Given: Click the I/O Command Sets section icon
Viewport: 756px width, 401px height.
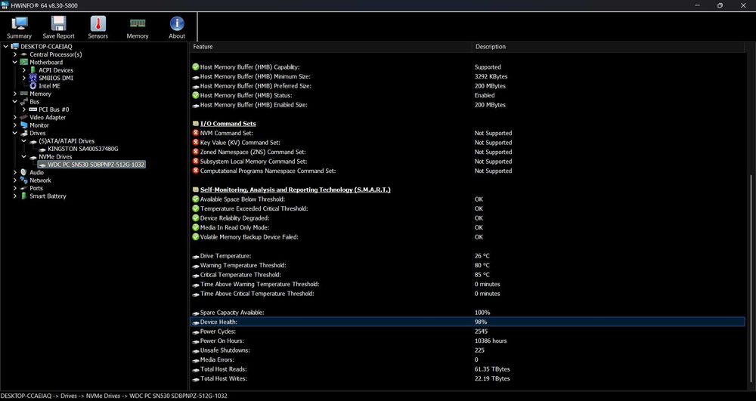Looking at the screenshot, I should pyautogui.click(x=195, y=124).
